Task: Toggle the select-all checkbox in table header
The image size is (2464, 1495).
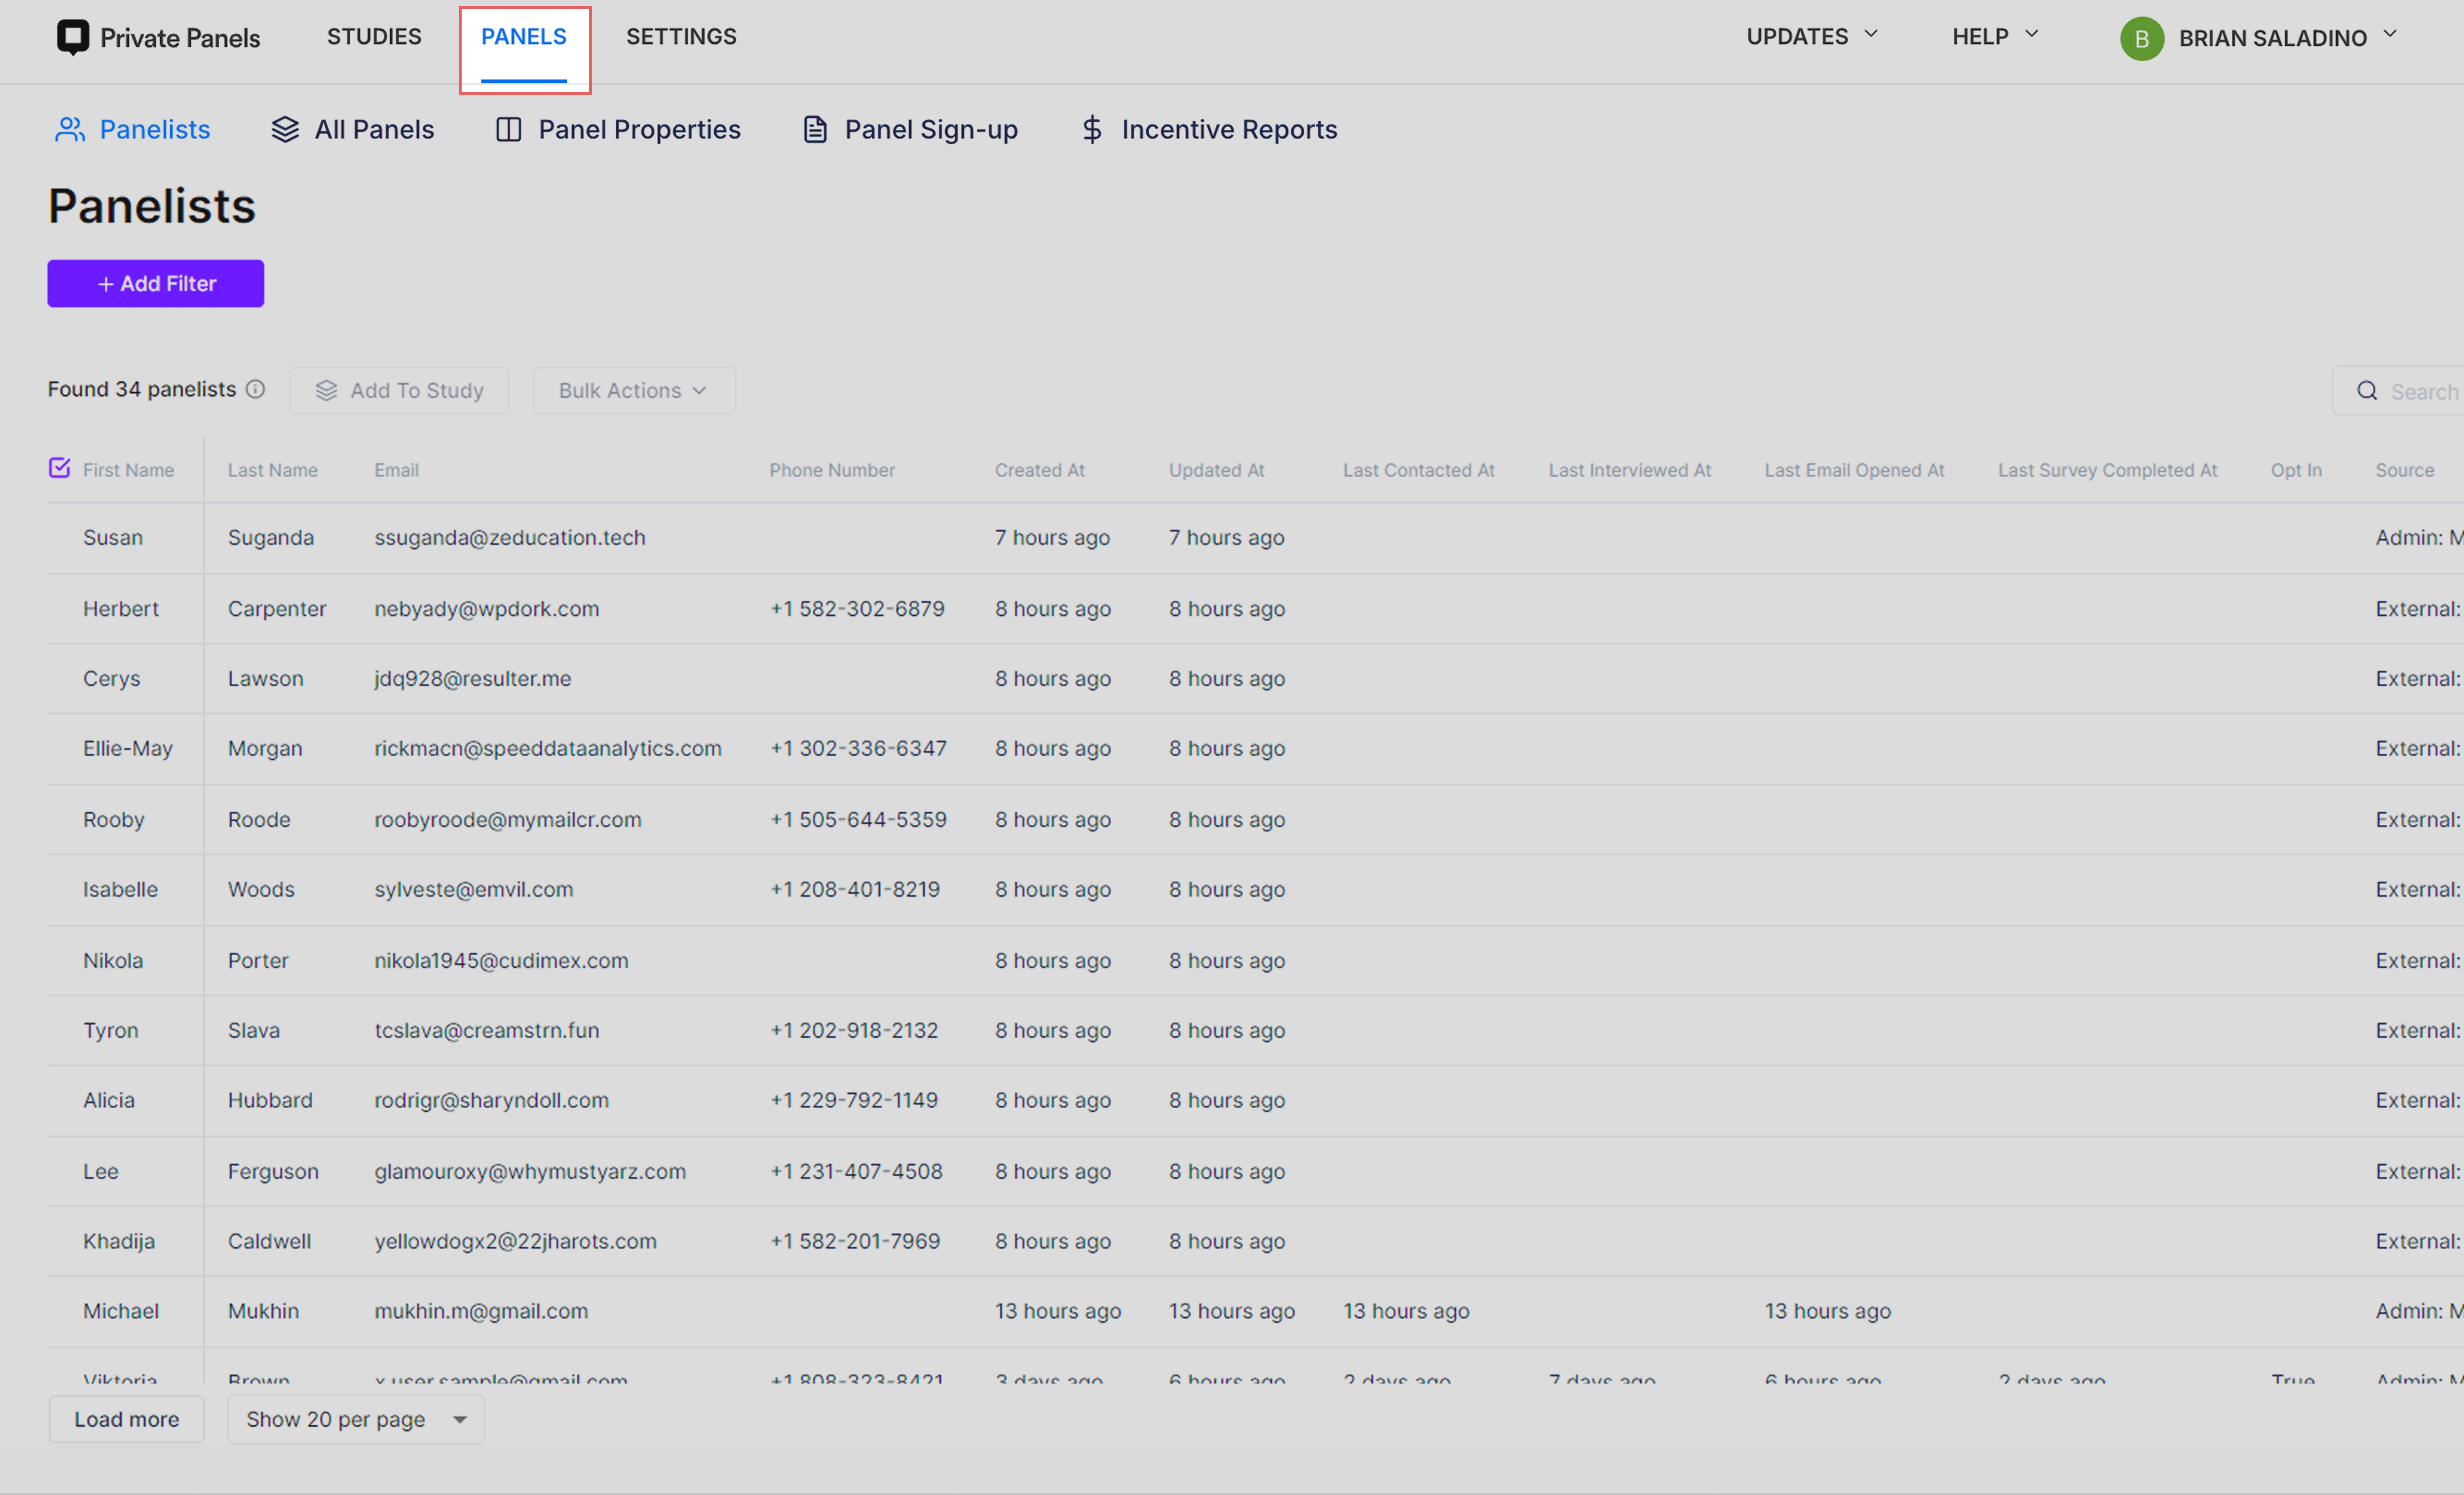Action: [x=60, y=468]
